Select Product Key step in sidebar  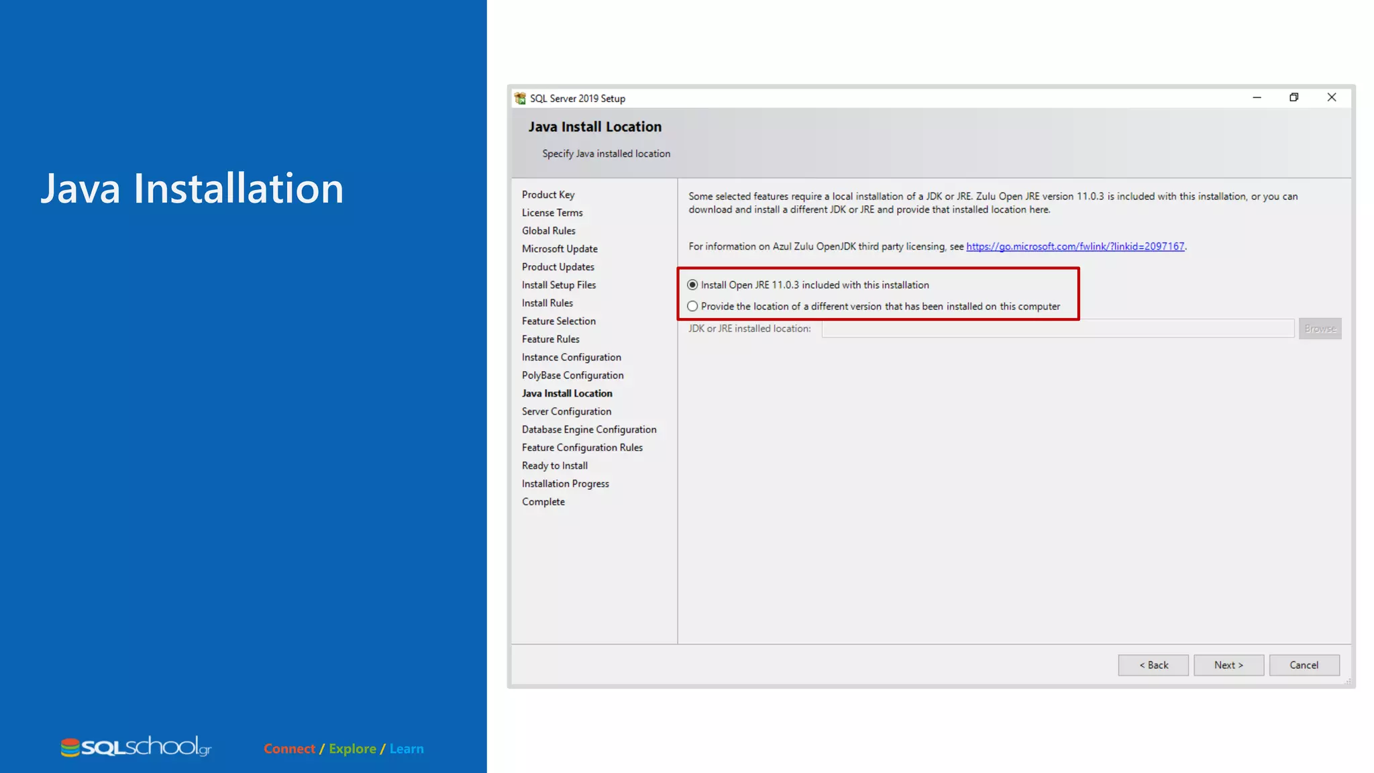coord(548,195)
